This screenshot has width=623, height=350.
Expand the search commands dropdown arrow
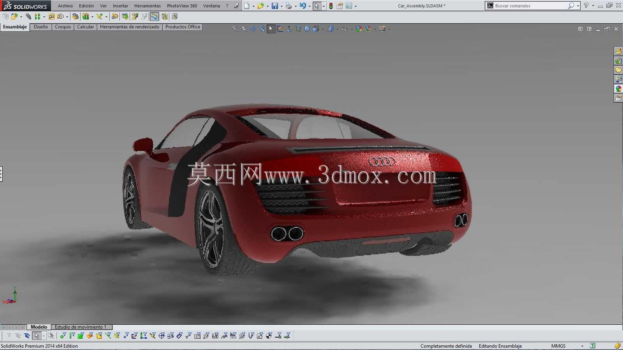click(x=578, y=6)
